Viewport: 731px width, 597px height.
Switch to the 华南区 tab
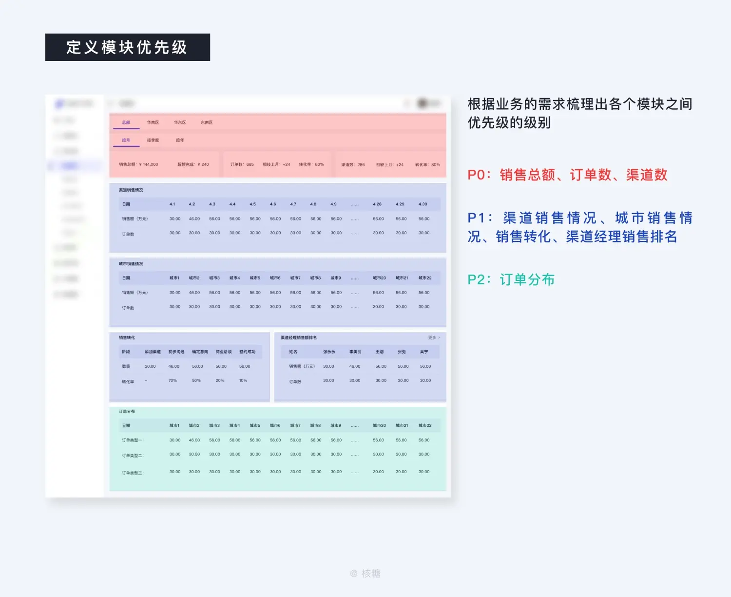[153, 122]
